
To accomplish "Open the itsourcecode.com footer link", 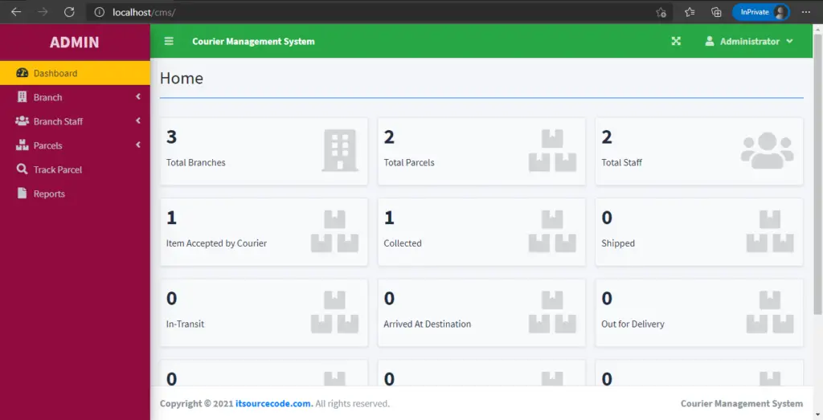I will pos(274,403).
